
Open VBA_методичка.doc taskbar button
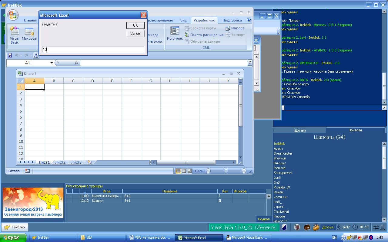(x=150, y=238)
